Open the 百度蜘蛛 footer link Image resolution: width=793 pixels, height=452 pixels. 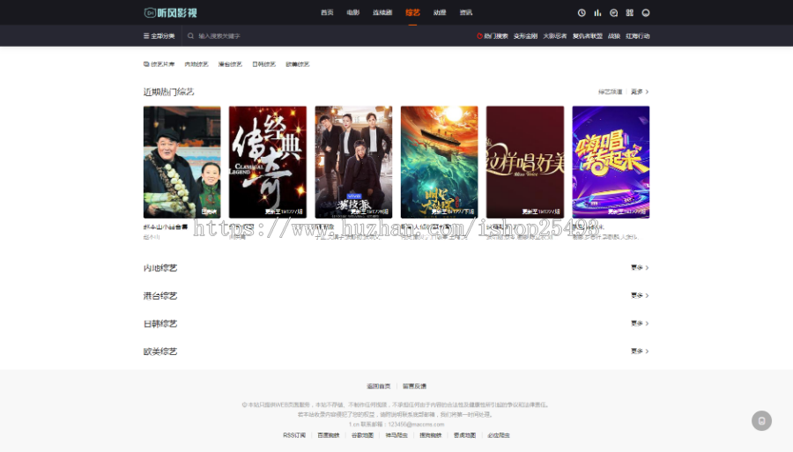coord(329,434)
